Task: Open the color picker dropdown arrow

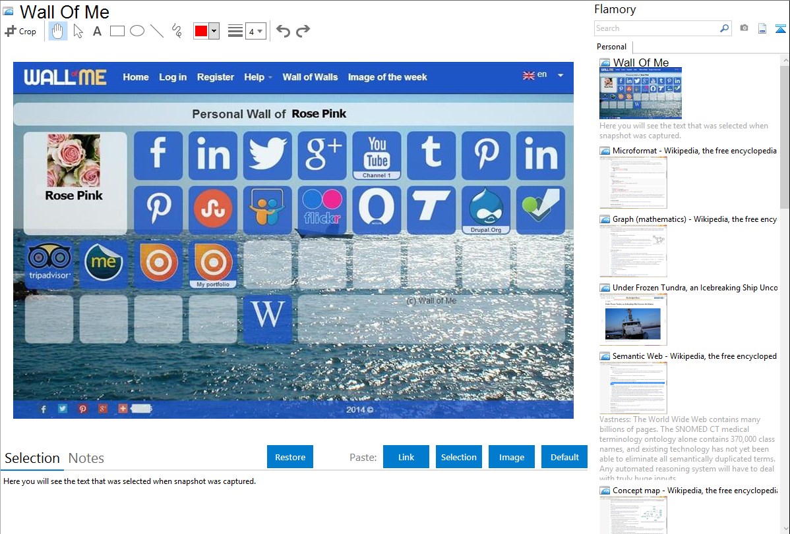Action: [214, 31]
